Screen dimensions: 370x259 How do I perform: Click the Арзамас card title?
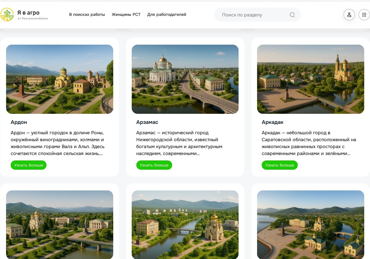point(147,122)
